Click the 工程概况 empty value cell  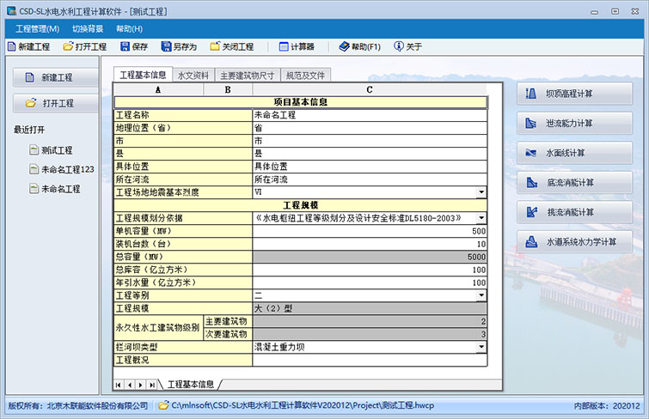370,360
